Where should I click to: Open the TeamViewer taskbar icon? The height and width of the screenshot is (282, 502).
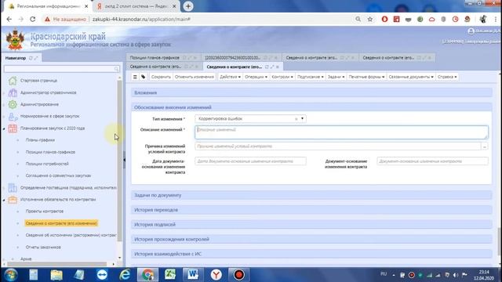[x=102, y=275]
